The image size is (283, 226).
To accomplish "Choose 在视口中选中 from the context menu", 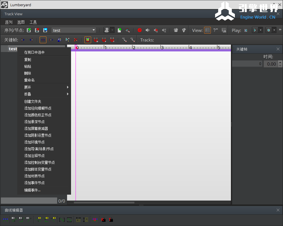I will pyautogui.click(x=44, y=52).
